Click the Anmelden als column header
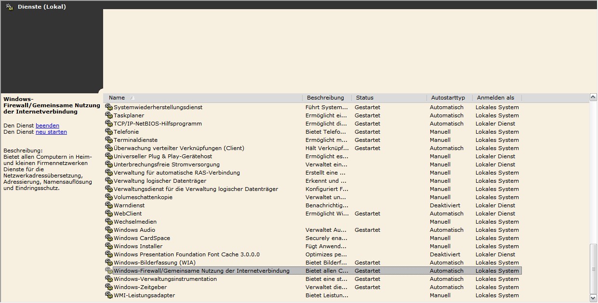The width and height of the screenshot is (598, 303). tap(495, 98)
